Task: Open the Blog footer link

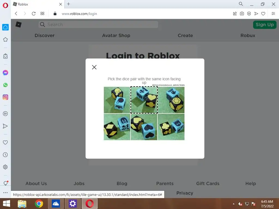Action: point(122,183)
